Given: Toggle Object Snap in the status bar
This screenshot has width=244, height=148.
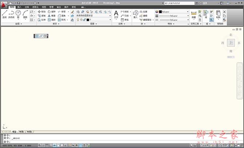Looking at the screenshot, I should pyautogui.click(x=58, y=145).
